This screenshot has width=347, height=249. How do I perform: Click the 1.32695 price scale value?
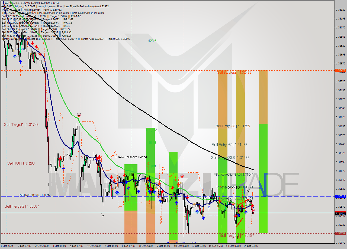[340, 54]
